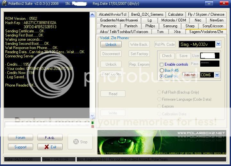Click the red X icon on Exit button
Viewport: 231px width, 166px height.
[47, 147]
